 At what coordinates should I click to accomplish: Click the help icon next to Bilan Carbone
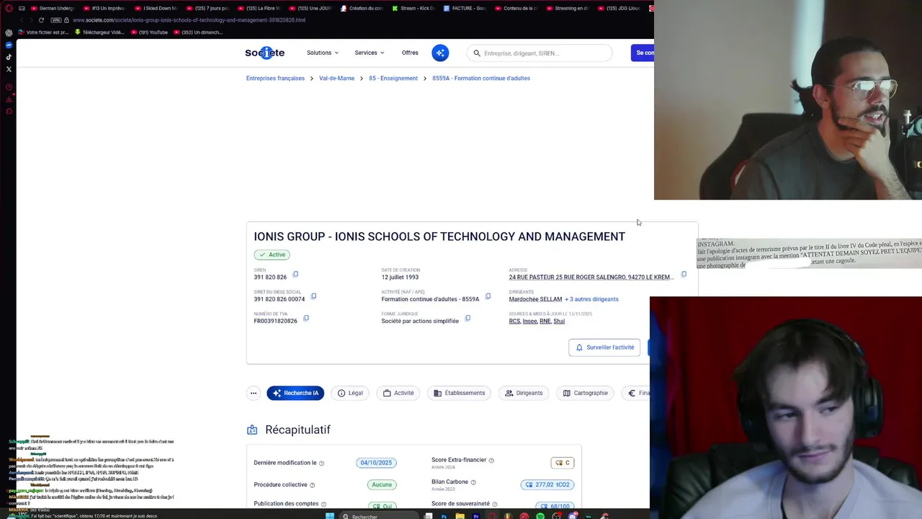click(x=473, y=482)
